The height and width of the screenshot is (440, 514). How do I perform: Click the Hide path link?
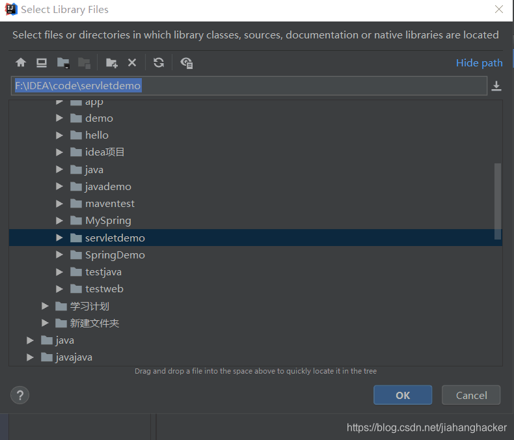(479, 62)
